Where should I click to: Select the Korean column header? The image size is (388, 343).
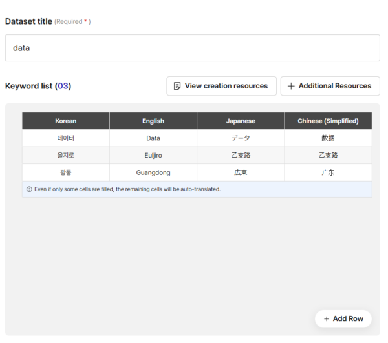(66, 121)
